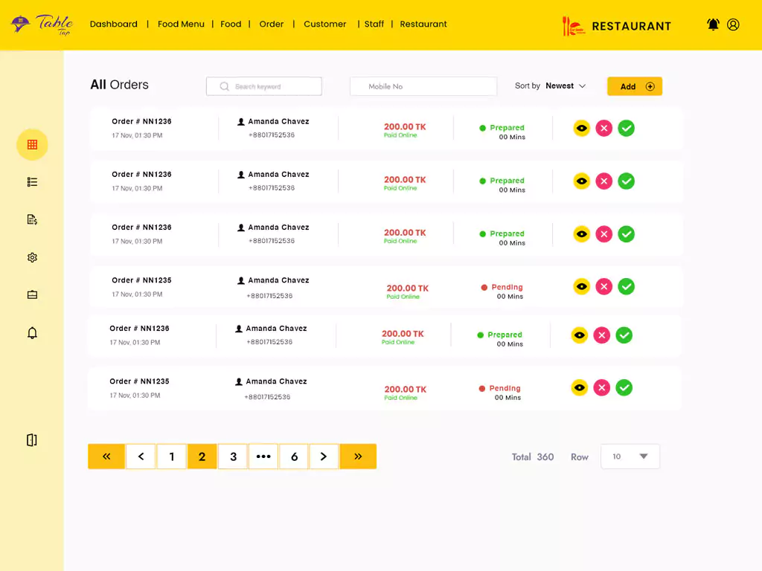Open settings gear in left sidebar
This screenshot has height=571, width=762.
[32, 258]
